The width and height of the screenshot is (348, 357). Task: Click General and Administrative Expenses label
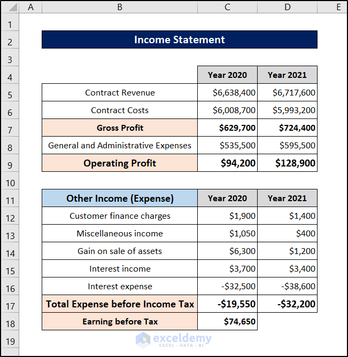120,146
